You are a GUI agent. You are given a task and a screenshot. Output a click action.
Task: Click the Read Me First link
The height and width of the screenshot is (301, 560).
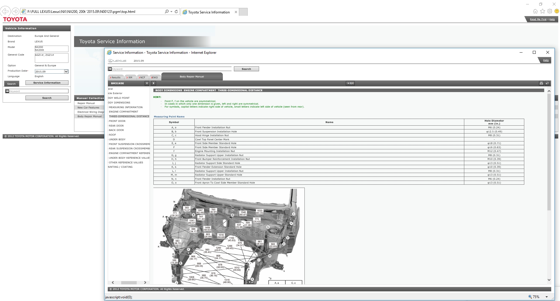coord(538,19)
